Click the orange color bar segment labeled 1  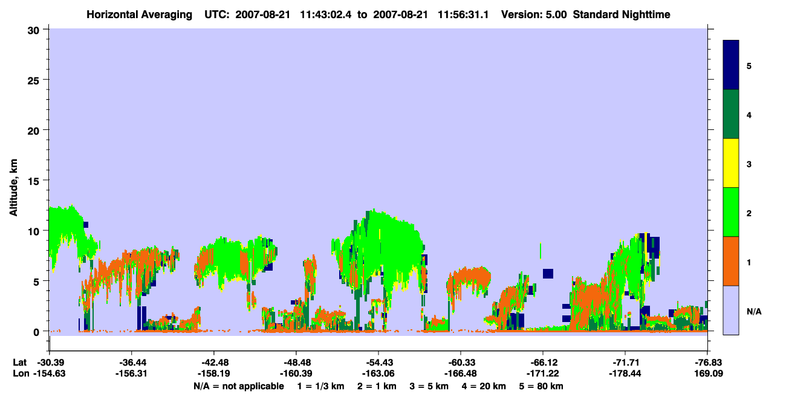[x=731, y=261]
